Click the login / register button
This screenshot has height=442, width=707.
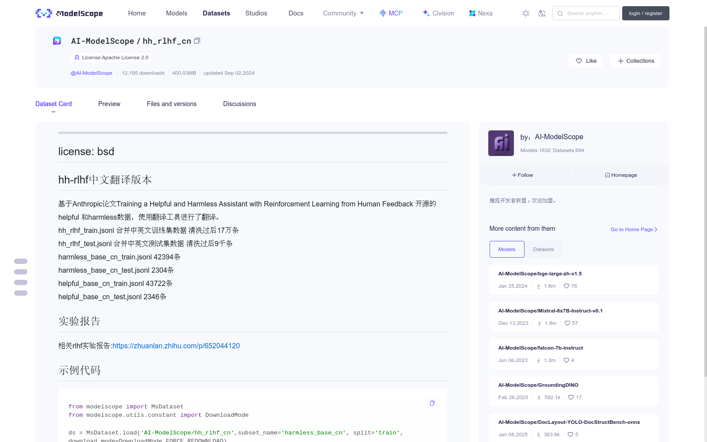coord(646,13)
